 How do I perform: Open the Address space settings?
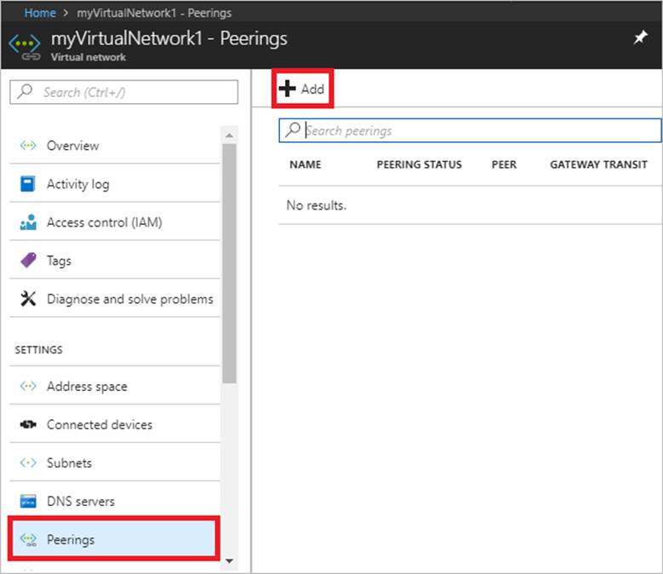[x=86, y=387]
